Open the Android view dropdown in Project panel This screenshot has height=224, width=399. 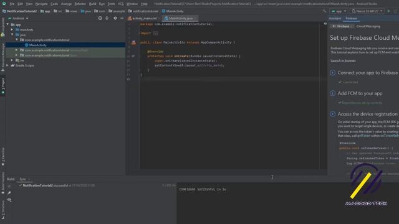pos(18,18)
